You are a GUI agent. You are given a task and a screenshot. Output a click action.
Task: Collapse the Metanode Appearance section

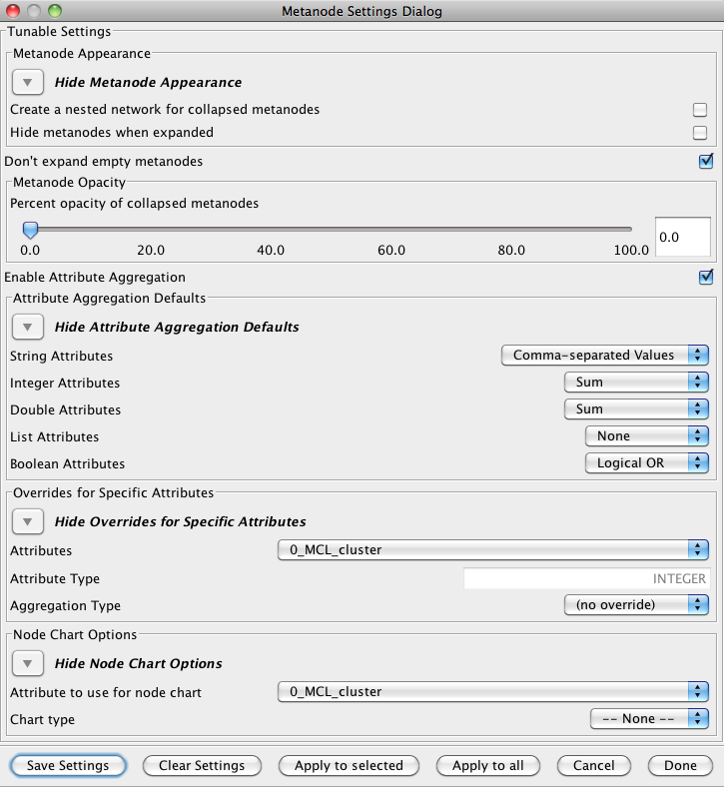[28, 82]
